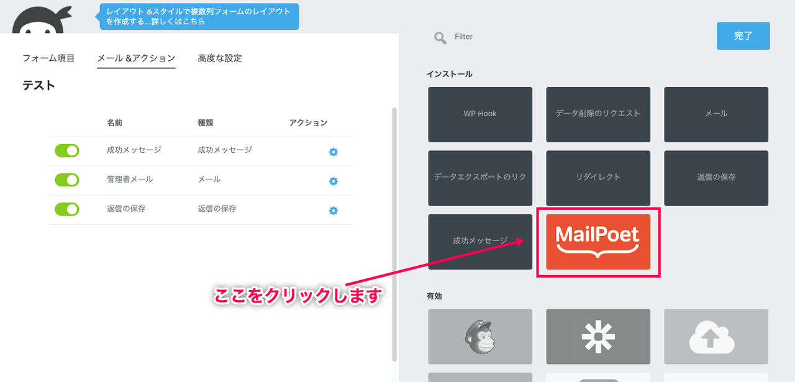Viewport: 795px width, 382px height.
Task: Switch to the フォーム項目 tab
Action: 48,58
